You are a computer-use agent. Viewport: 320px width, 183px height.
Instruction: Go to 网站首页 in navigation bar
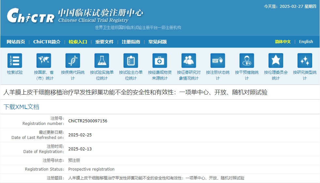point(16,42)
